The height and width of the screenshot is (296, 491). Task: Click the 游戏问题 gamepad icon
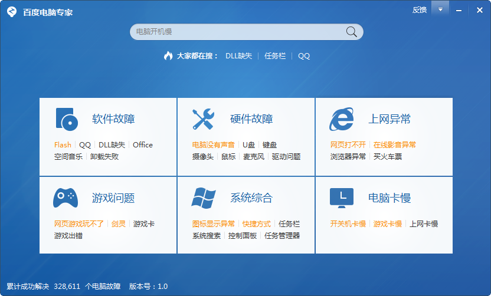(66, 198)
